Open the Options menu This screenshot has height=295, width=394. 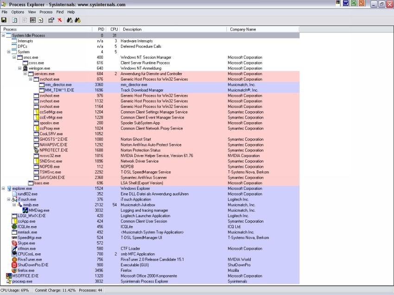coord(18,12)
